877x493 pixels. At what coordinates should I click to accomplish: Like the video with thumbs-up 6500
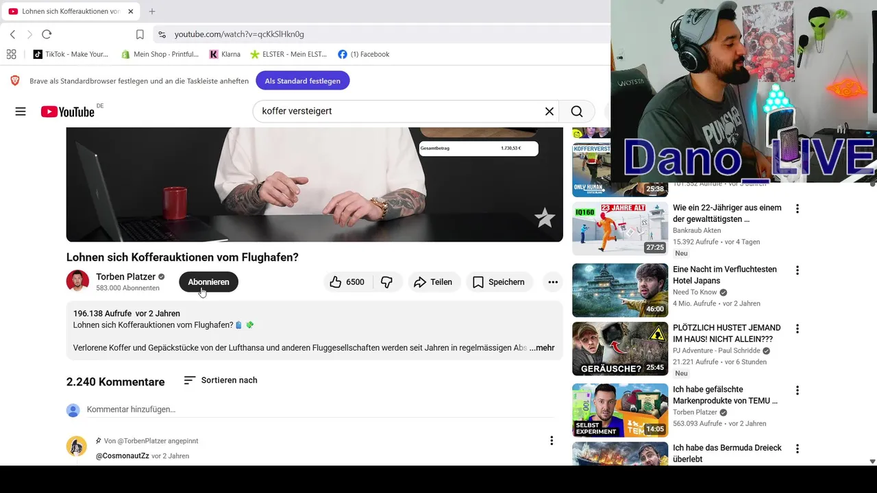pyautogui.click(x=348, y=282)
